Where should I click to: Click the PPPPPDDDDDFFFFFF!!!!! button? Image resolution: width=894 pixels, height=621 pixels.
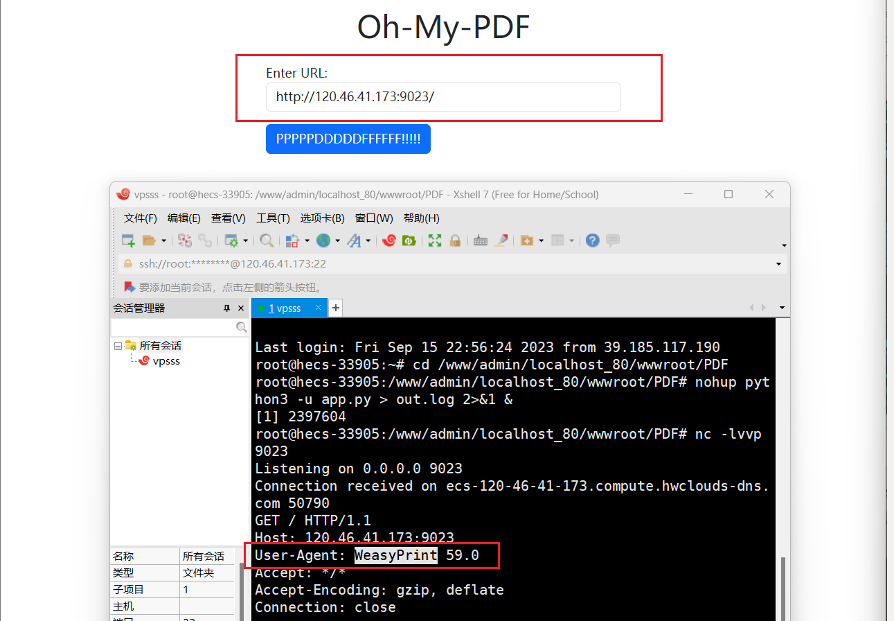click(348, 139)
